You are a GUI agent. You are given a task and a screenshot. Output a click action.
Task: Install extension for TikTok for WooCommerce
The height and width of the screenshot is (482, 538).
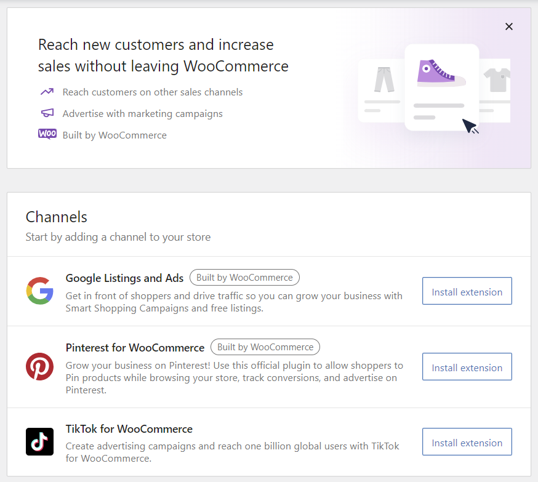point(467,441)
